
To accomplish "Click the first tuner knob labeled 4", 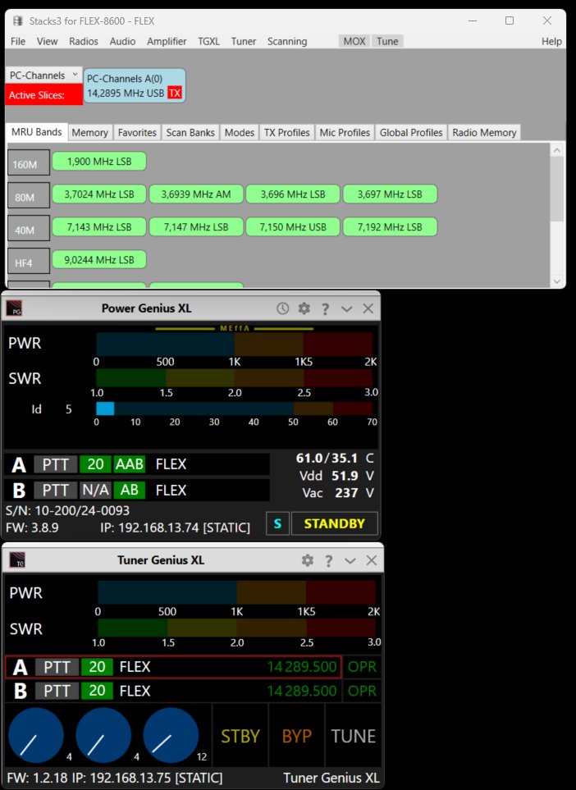I will [36, 735].
